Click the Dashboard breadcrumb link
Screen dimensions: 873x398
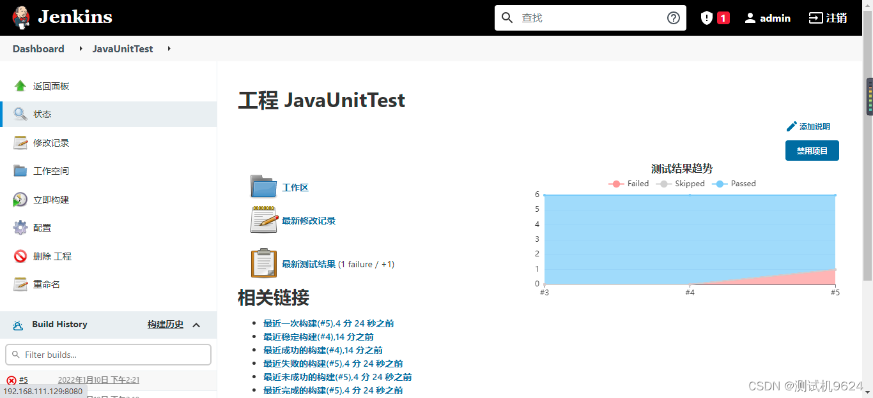coord(38,48)
